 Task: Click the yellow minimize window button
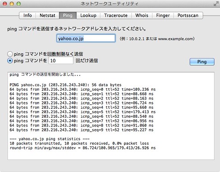coord(12,4)
